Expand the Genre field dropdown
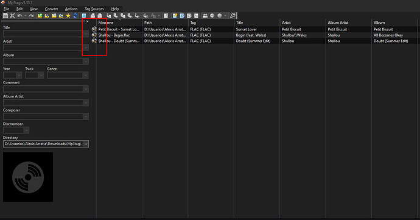The width and height of the screenshot is (420, 220). point(86,75)
